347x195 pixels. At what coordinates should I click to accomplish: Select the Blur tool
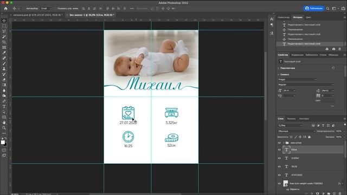4,90
